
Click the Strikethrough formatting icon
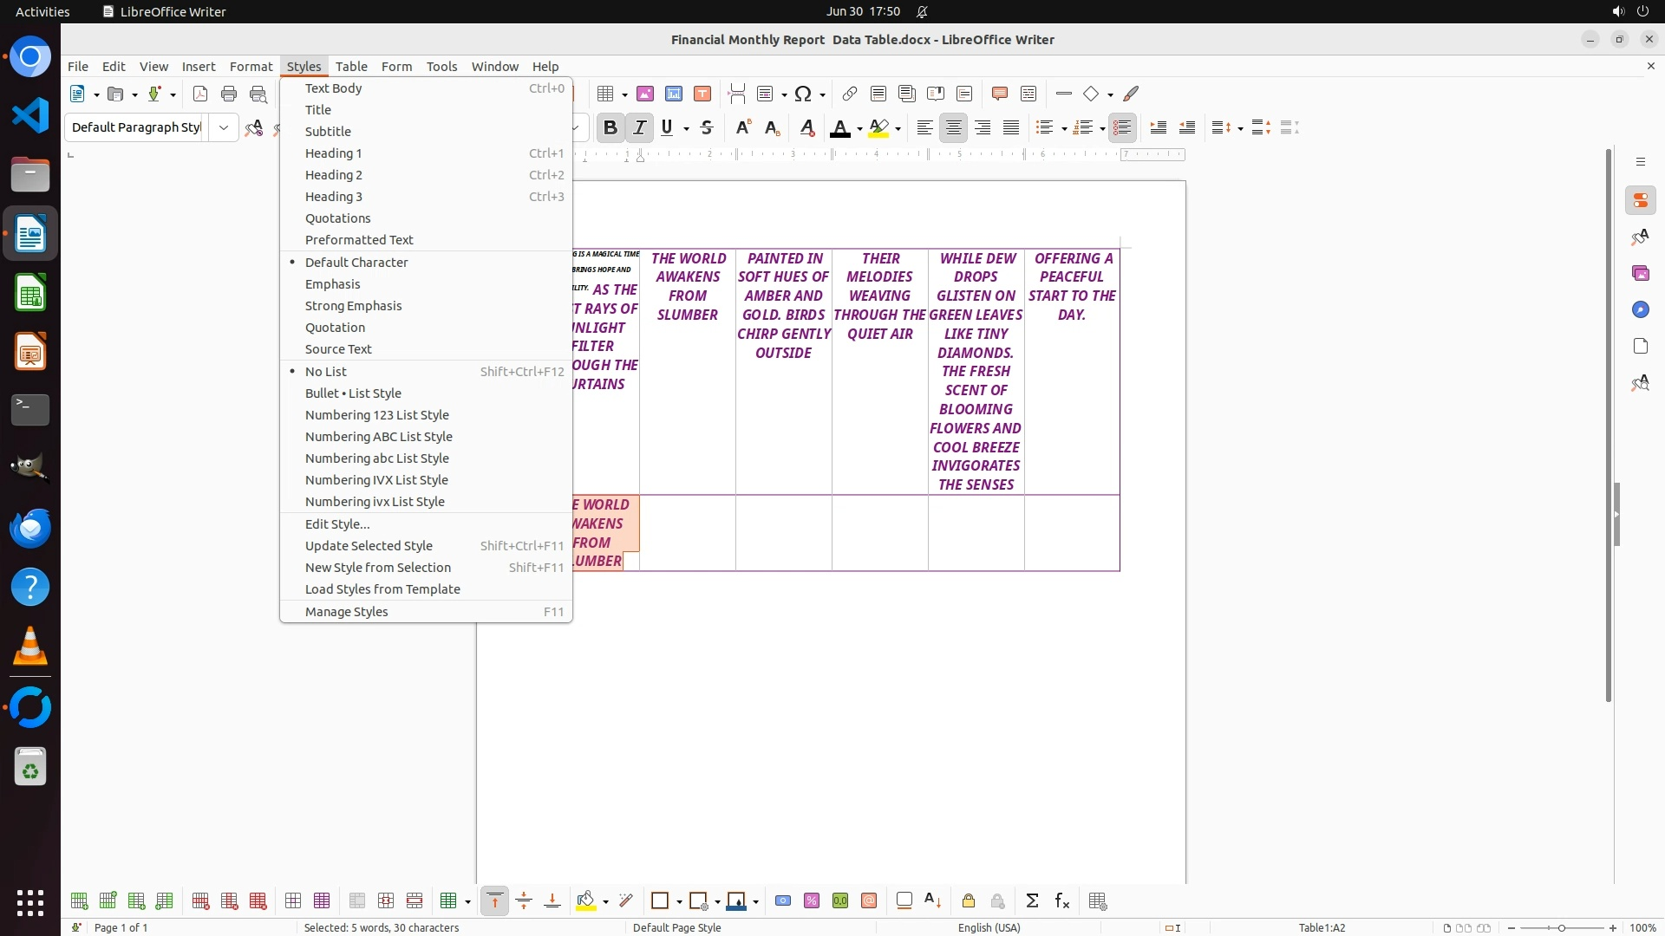(x=707, y=127)
